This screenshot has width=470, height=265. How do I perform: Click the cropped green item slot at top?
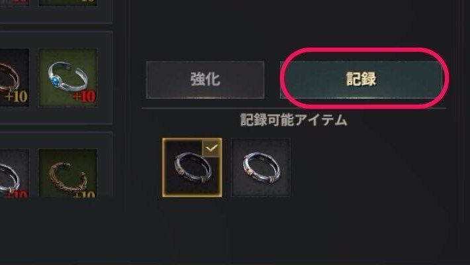point(68,3)
